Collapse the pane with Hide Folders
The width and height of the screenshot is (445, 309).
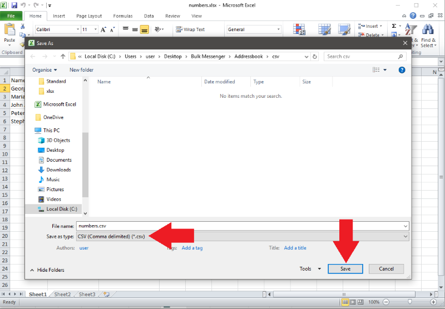coord(47,270)
